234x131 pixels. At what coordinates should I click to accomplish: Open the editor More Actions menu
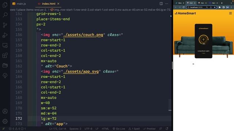tap(167, 4)
